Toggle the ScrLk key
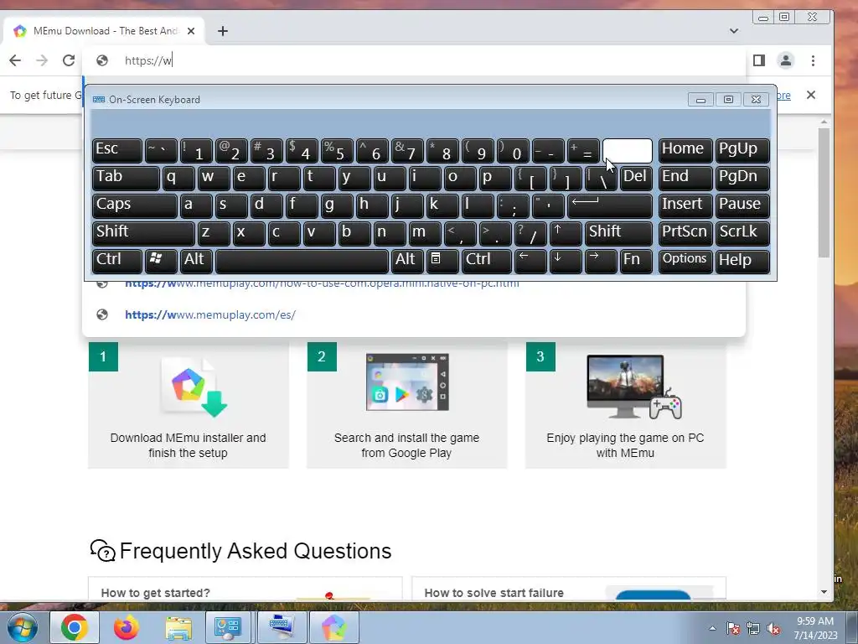Viewport: 858px width, 644px height. point(742,233)
